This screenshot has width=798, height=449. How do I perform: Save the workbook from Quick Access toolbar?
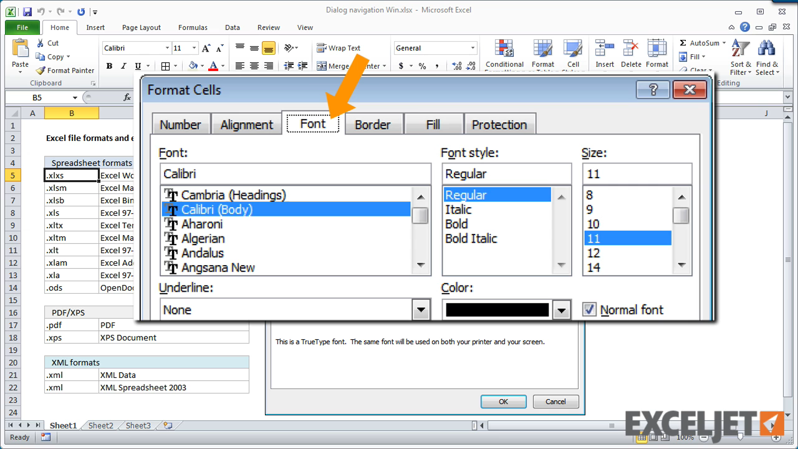tap(27, 11)
